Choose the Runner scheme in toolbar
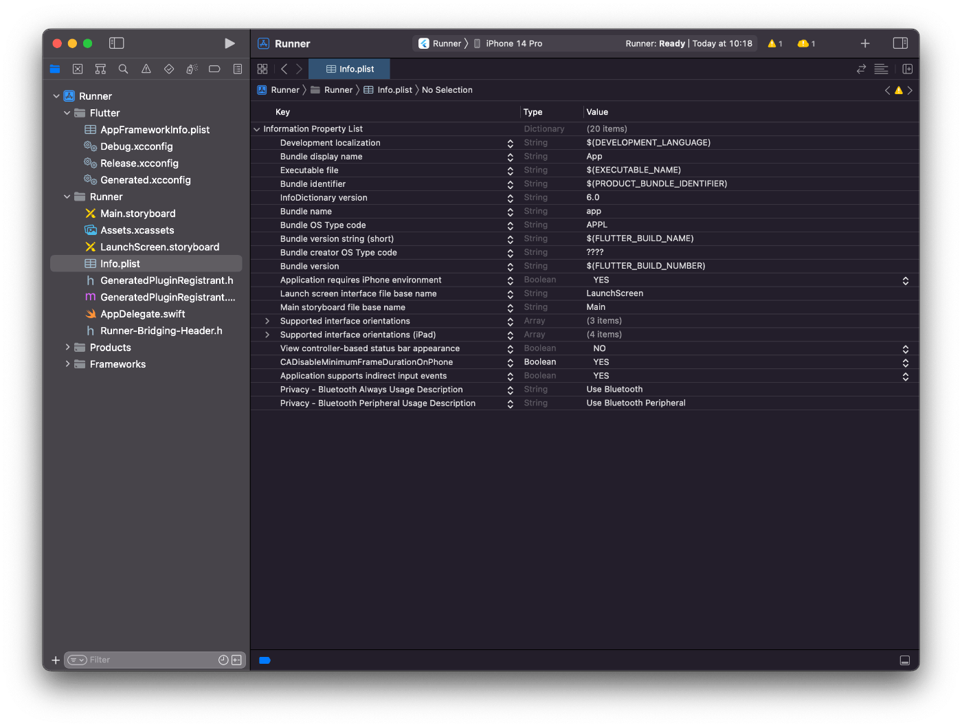 pos(440,43)
